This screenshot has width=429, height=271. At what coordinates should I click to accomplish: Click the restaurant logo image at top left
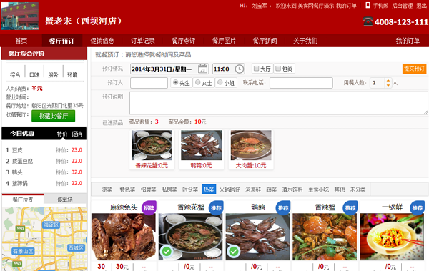(20, 16)
